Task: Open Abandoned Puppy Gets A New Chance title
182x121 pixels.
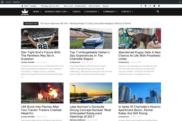Action: pos(140,56)
